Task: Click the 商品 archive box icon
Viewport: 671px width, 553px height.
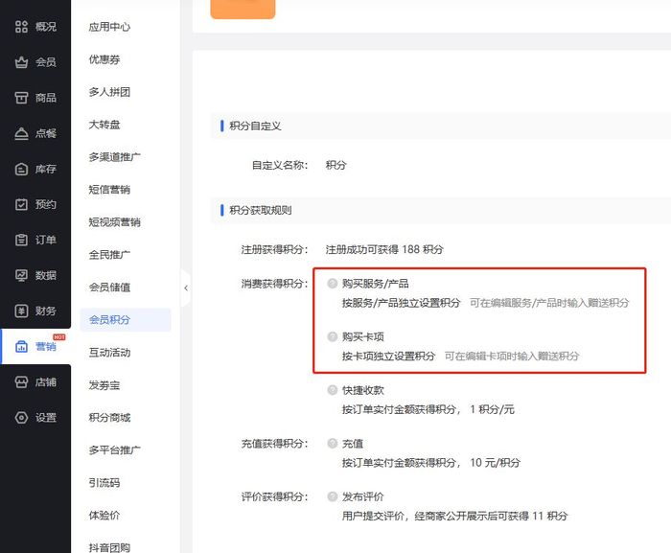Action: 21,98
